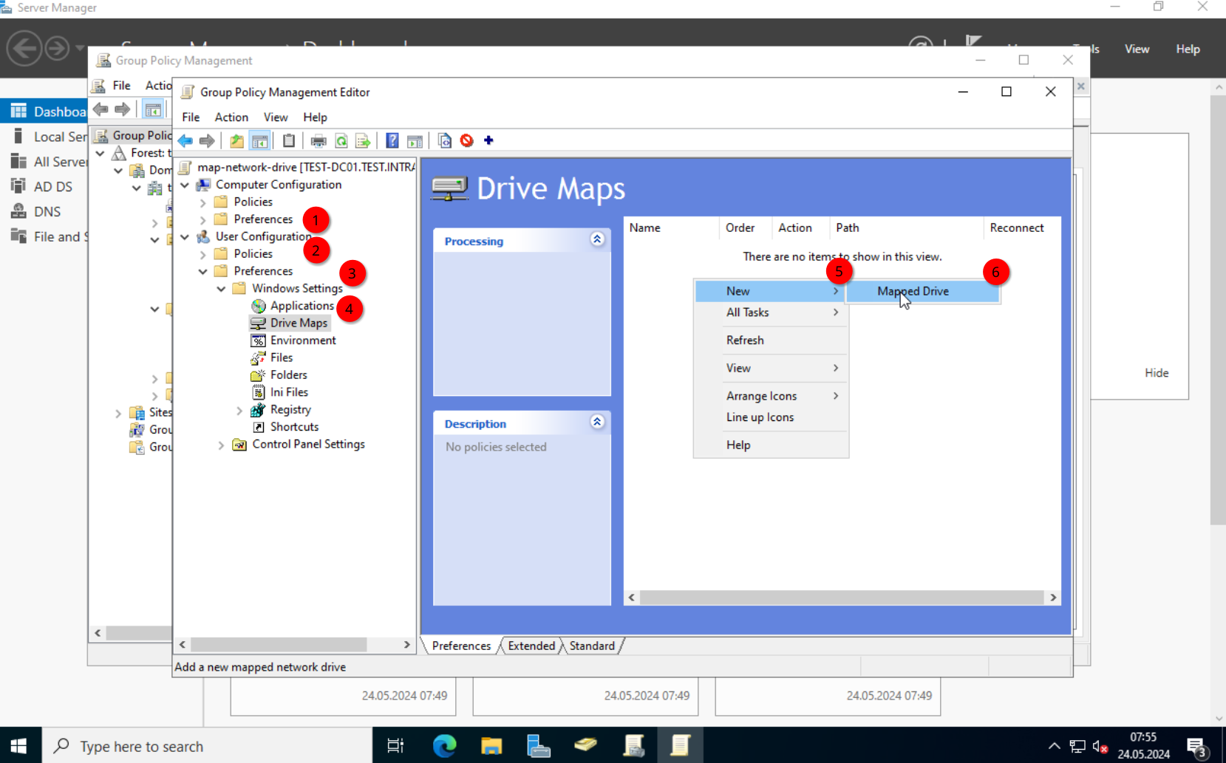Sort by Name column header

[671, 228]
